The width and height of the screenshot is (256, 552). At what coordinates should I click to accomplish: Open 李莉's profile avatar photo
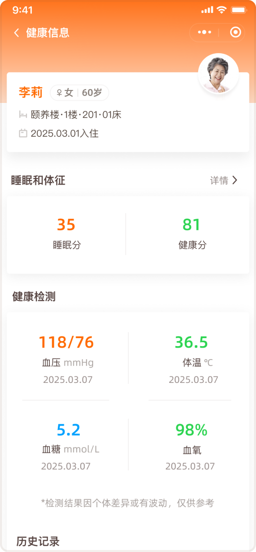click(219, 74)
